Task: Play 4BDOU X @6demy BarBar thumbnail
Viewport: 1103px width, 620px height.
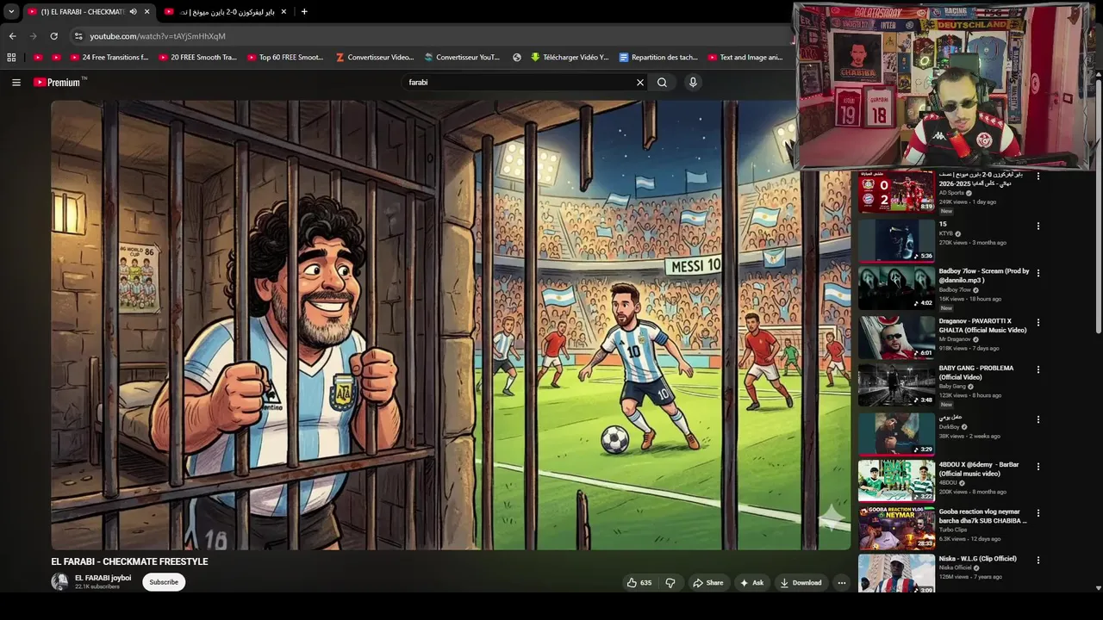Action: coord(896,480)
